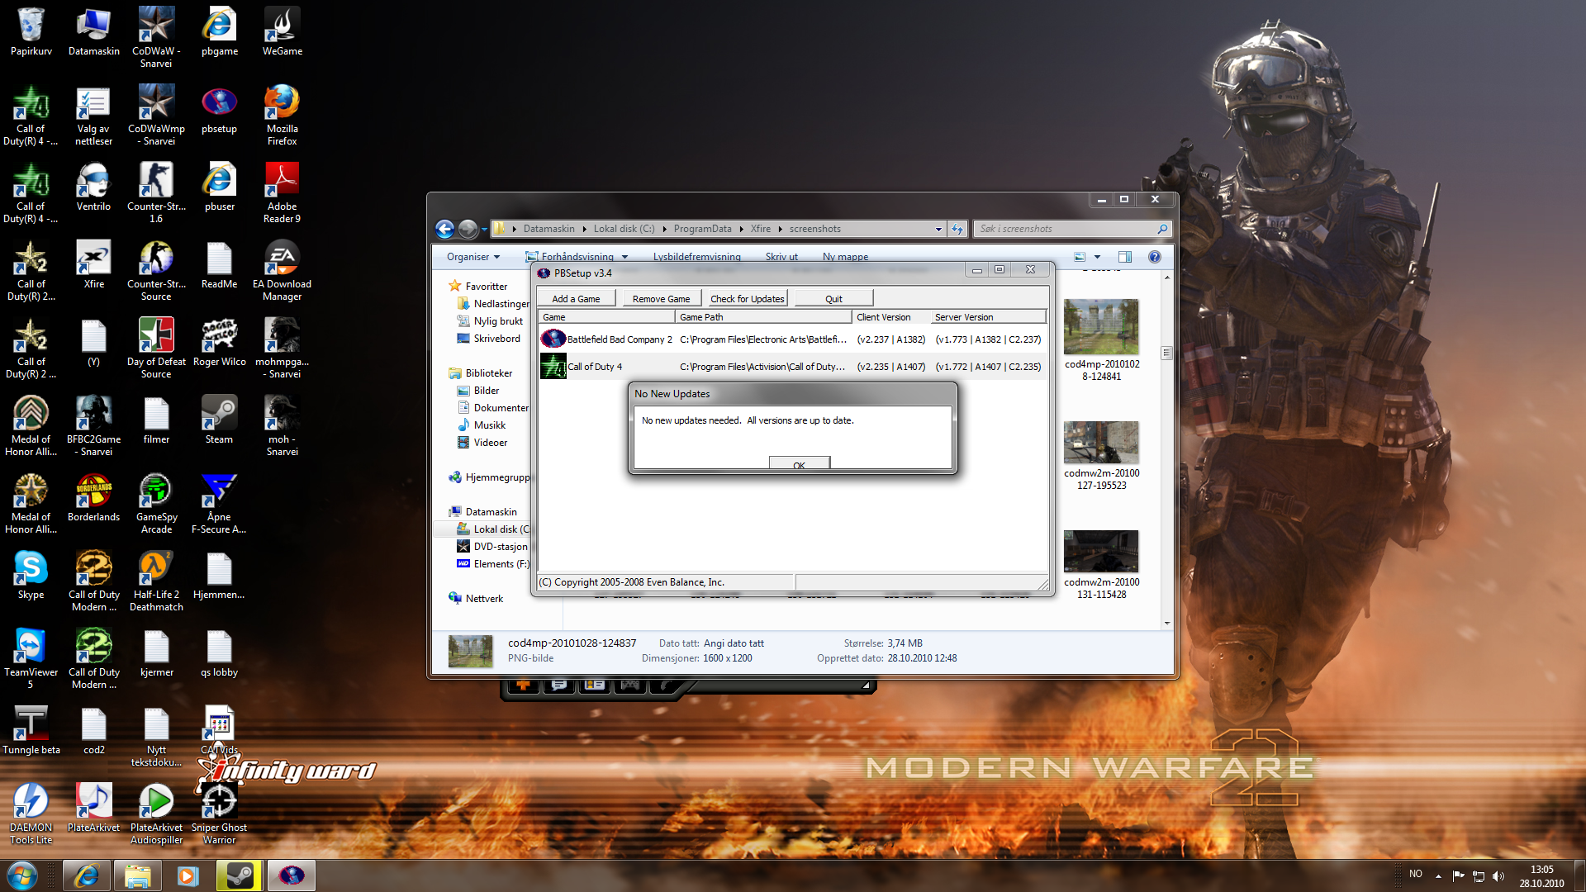Image resolution: width=1586 pixels, height=892 pixels.
Task: Click Remove Game in PBSetup
Action: point(661,299)
